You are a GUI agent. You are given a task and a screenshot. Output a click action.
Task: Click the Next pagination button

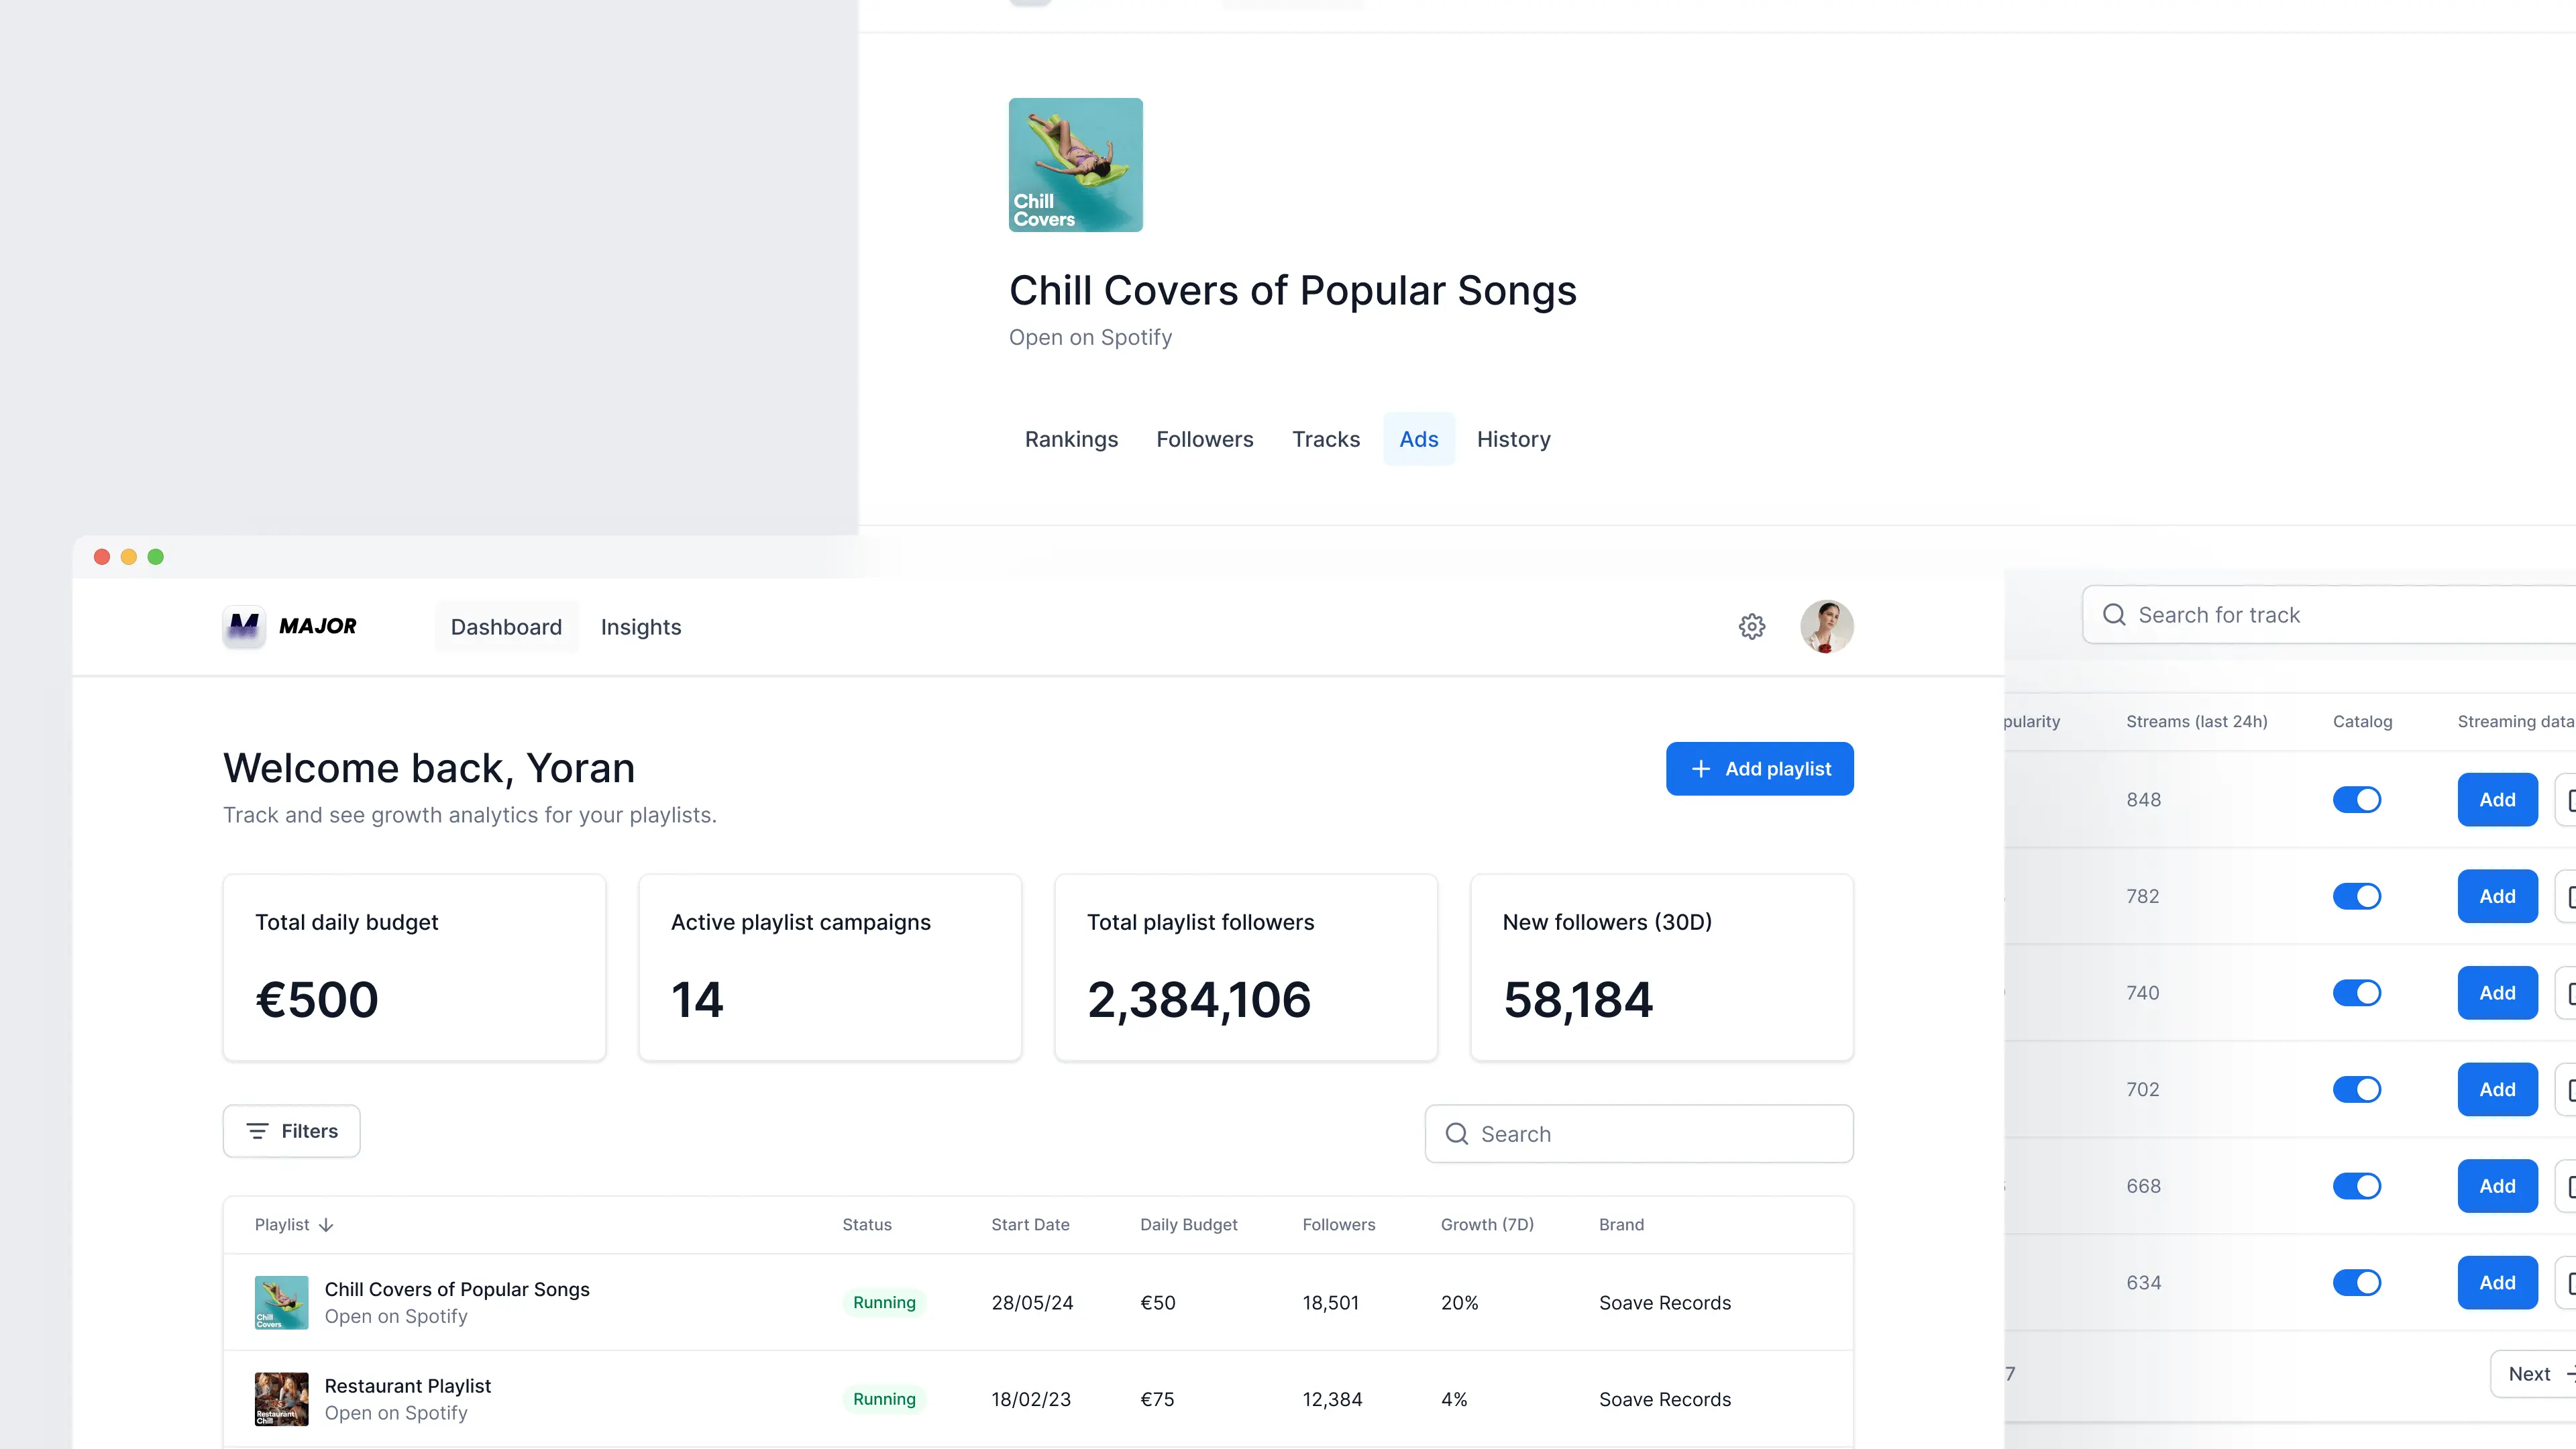click(x=2534, y=1374)
